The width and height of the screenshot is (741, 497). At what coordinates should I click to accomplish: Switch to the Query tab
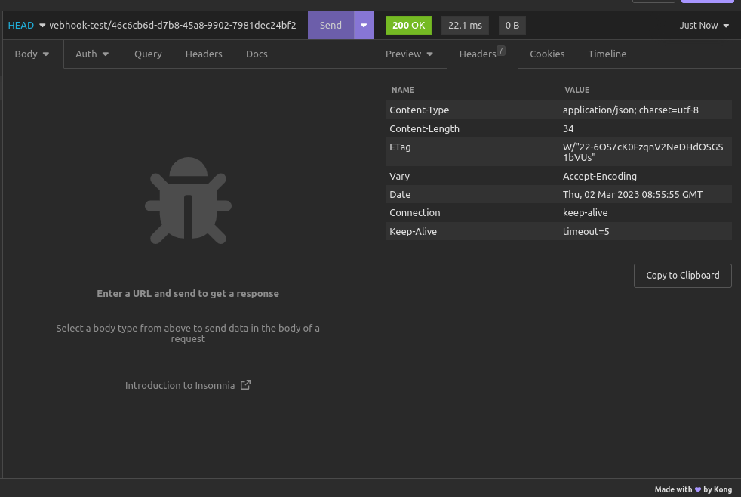(148, 54)
